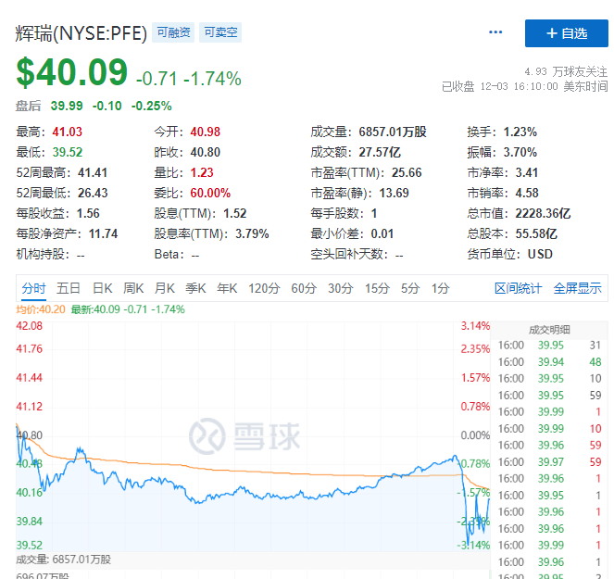
Task: Click the after-hours price 39.99
Action: click(67, 106)
